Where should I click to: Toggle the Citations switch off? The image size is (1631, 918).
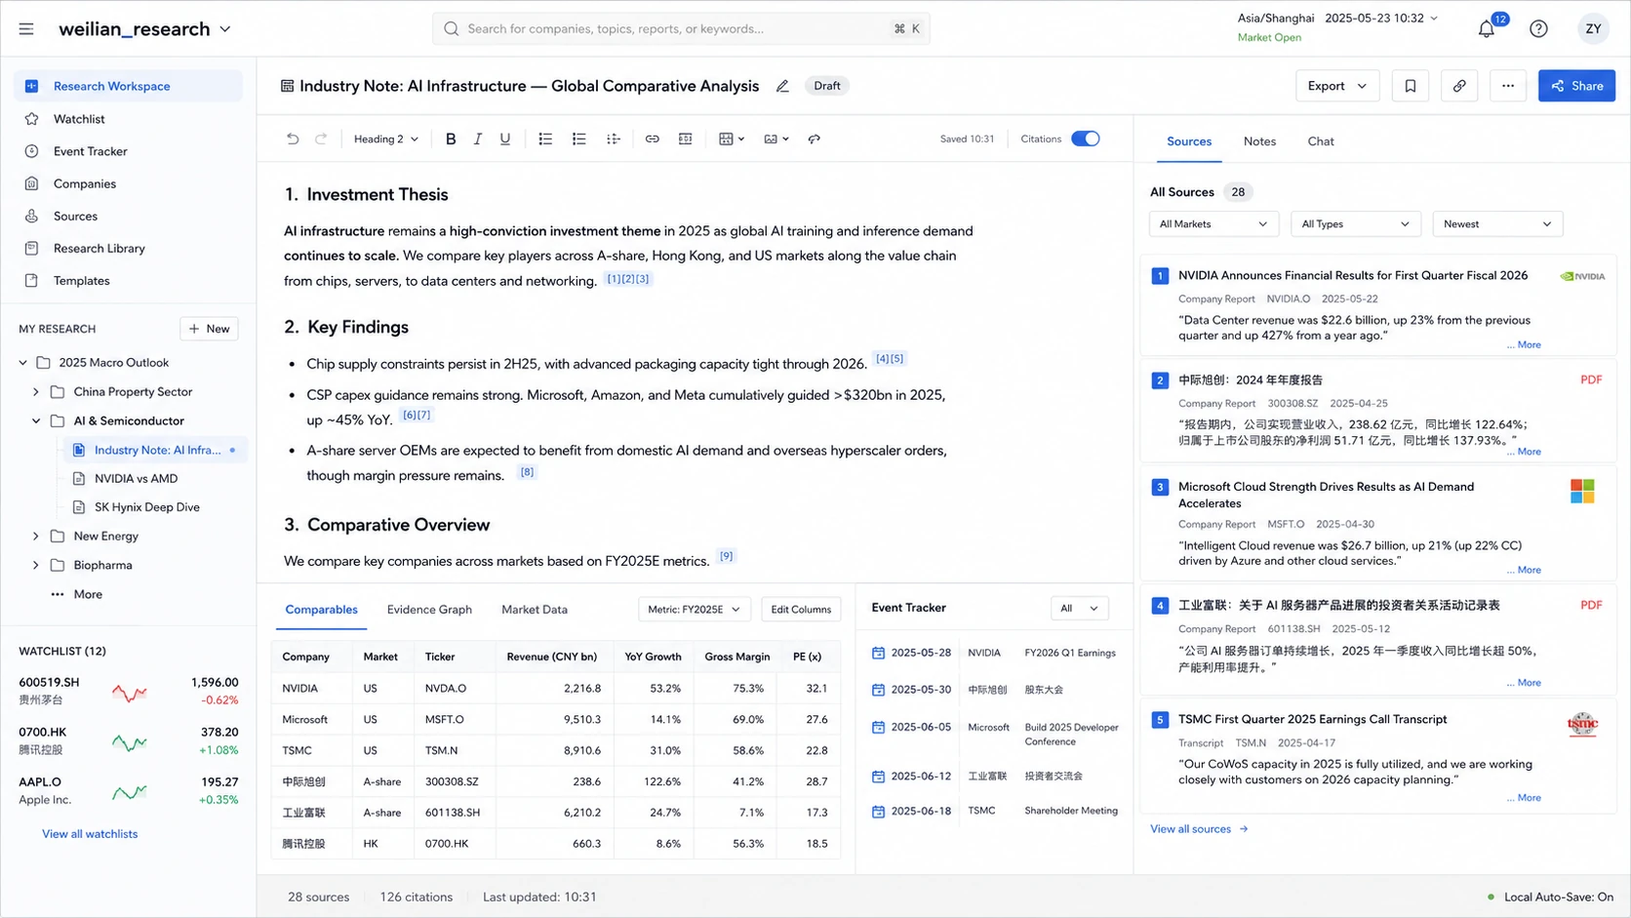[1085, 140]
